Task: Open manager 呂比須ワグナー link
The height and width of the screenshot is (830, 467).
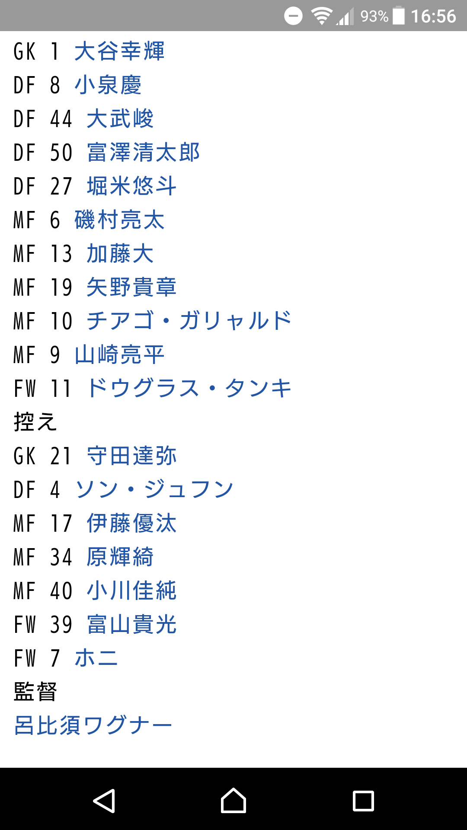Action: point(93,725)
